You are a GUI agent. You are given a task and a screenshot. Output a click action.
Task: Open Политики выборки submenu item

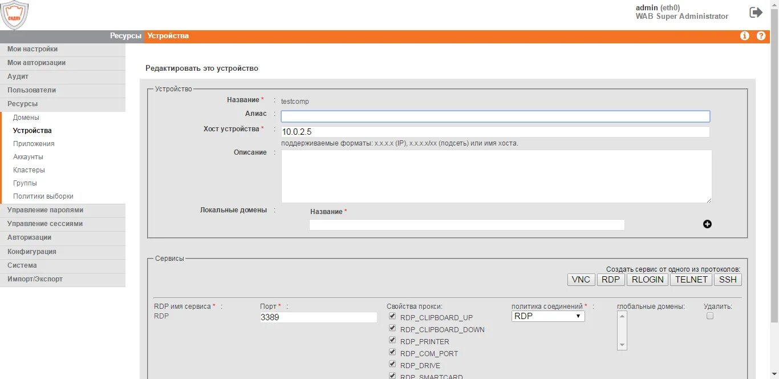(x=43, y=196)
